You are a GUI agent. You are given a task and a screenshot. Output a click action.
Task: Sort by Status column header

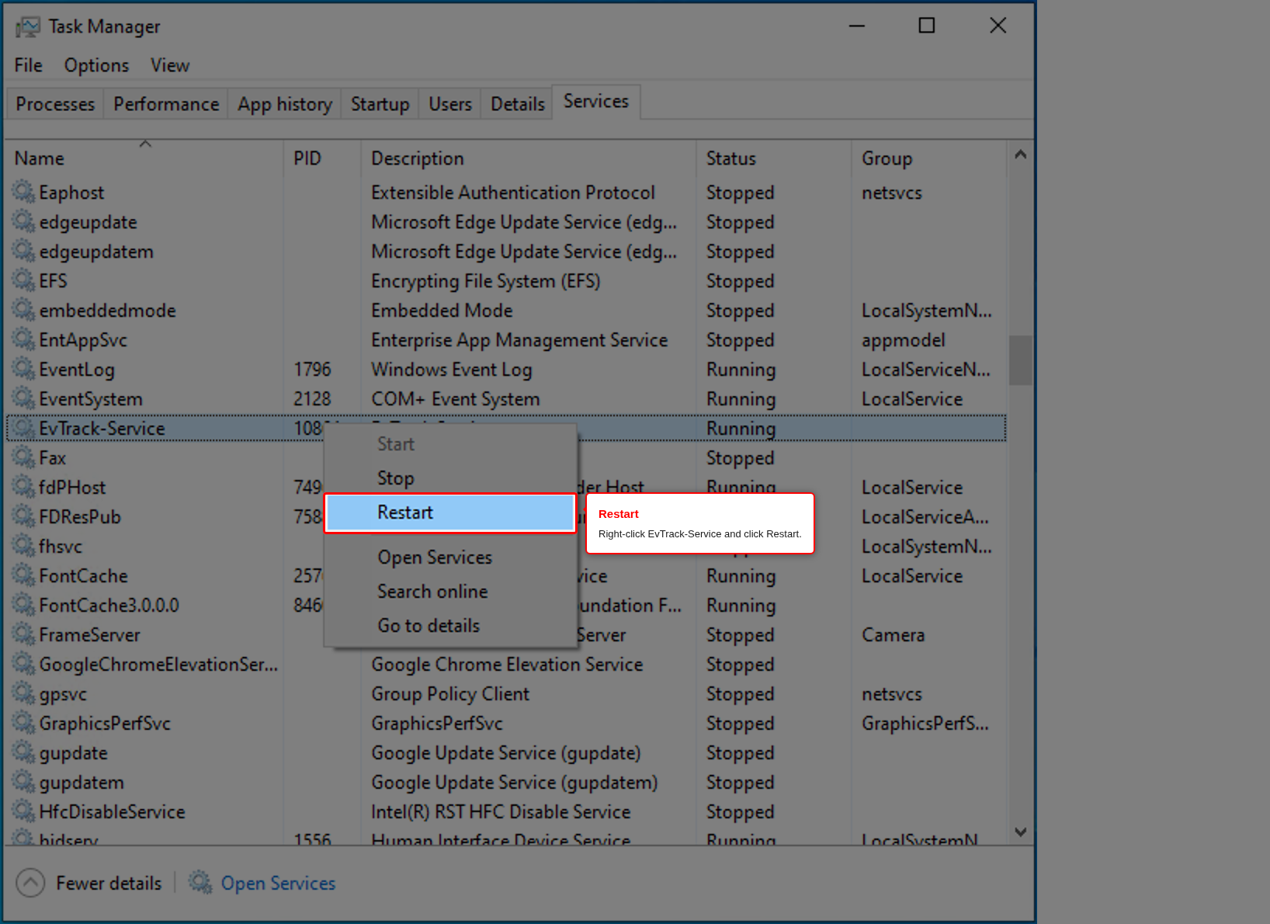(774, 158)
